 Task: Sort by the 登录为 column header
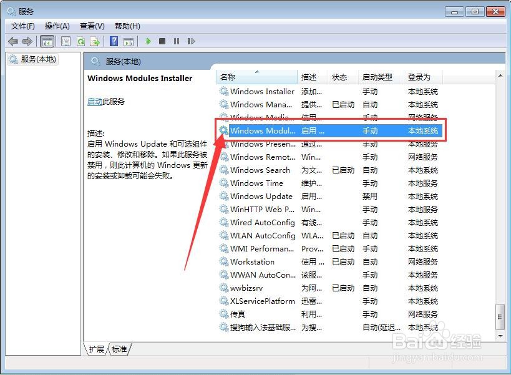click(x=423, y=77)
